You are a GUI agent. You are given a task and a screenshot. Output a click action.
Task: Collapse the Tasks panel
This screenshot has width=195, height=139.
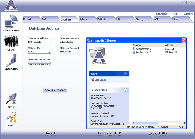(125, 73)
